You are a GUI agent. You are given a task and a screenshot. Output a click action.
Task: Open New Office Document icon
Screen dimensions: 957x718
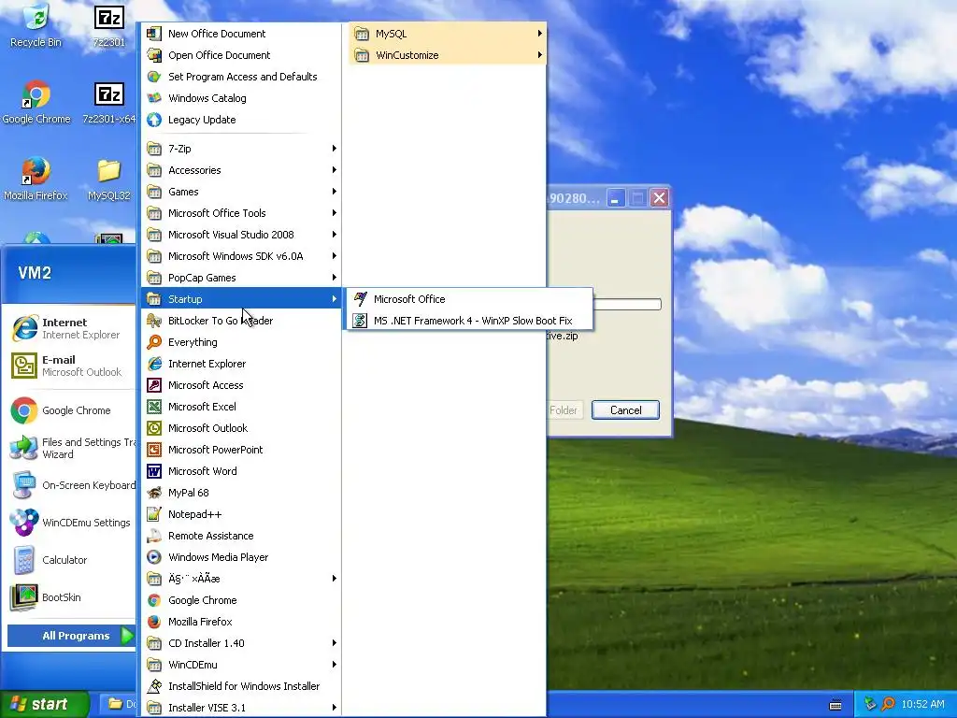point(154,34)
